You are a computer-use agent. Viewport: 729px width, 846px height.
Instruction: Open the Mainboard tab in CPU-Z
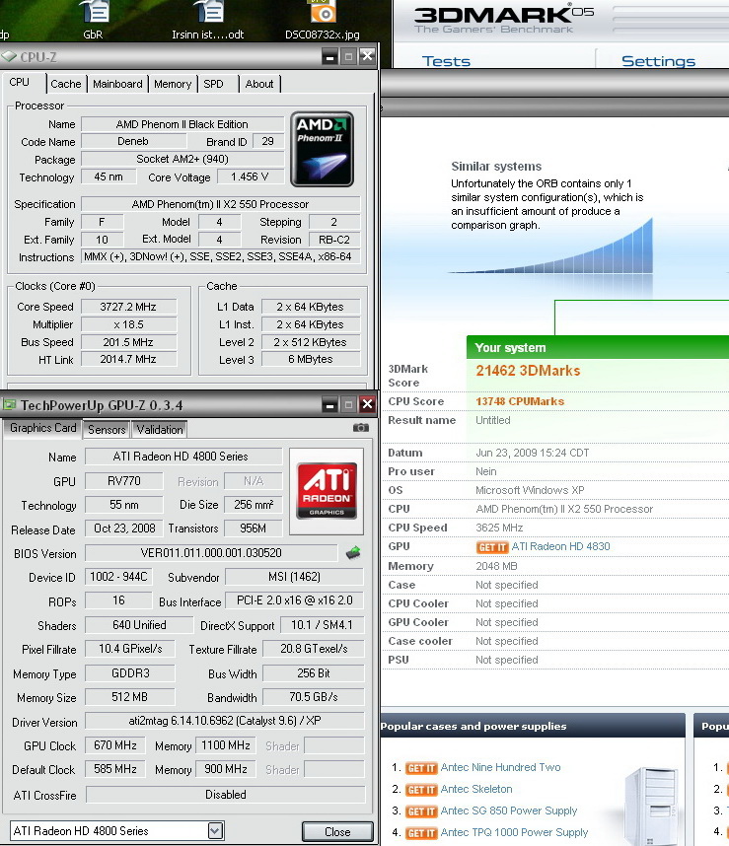(x=117, y=84)
